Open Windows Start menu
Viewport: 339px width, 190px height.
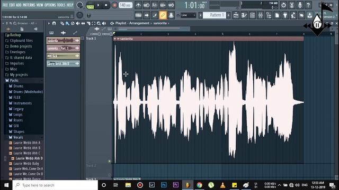[x=6, y=185]
